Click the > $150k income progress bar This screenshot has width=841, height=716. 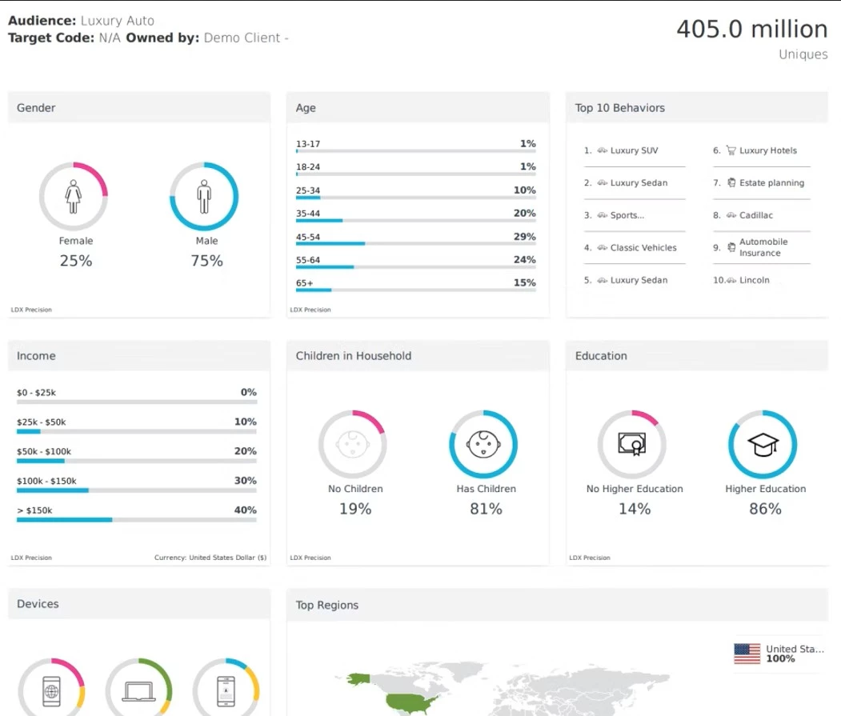(x=137, y=520)
